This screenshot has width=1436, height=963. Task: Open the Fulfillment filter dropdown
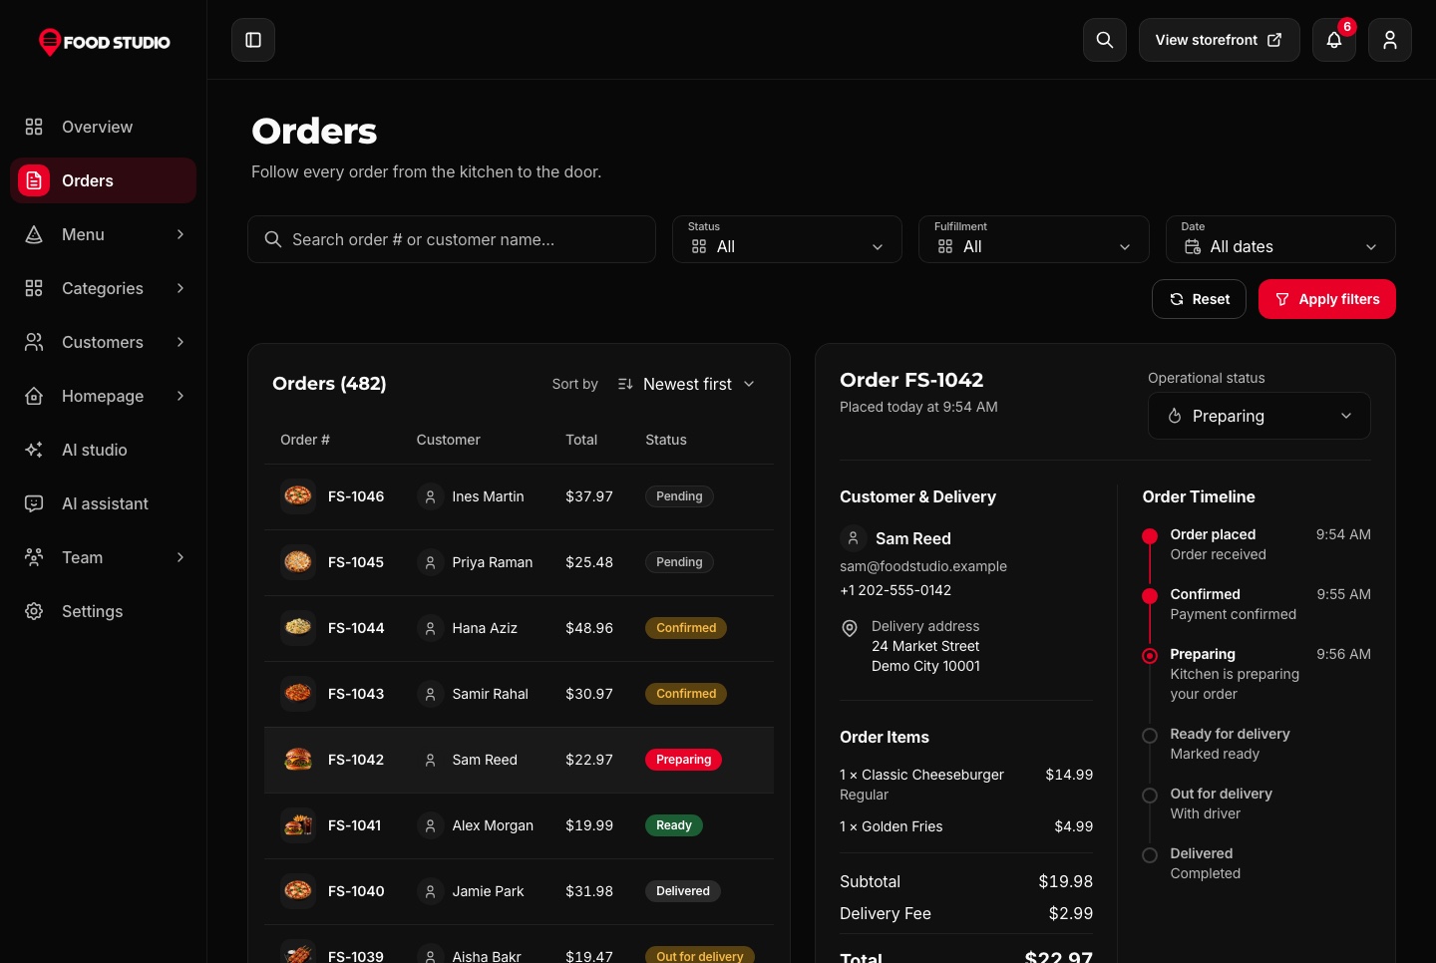tap(1034, 239)
